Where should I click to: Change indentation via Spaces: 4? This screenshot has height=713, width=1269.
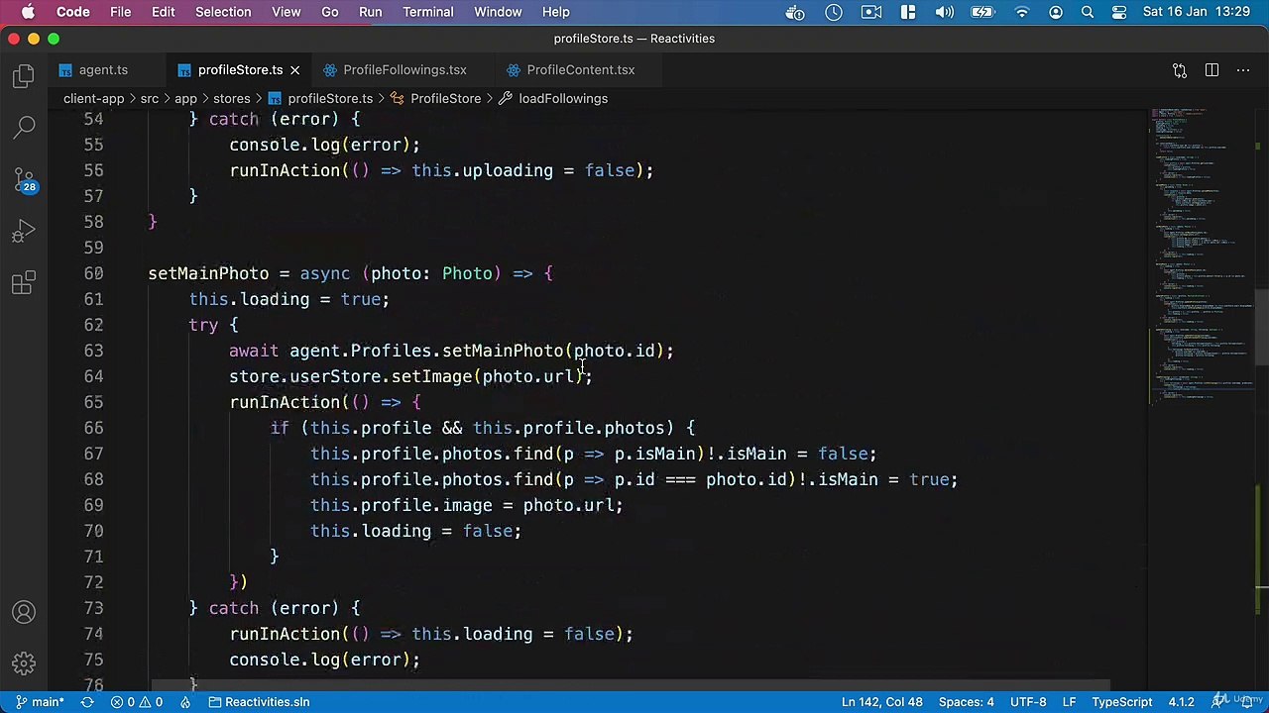[x=966, y=702]
